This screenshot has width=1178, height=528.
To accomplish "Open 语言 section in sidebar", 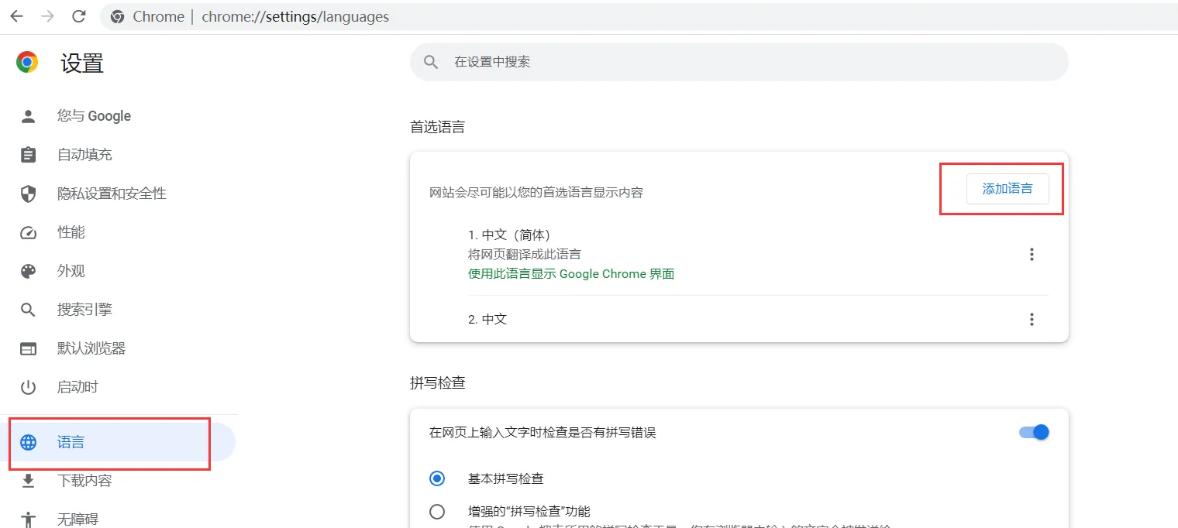I will [x=71, y=442].
